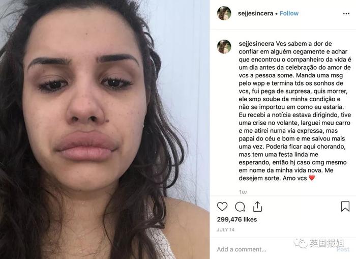Click the red heart emoji in caption
Viewport: 356px width, 259px height.
coord(312,178)
